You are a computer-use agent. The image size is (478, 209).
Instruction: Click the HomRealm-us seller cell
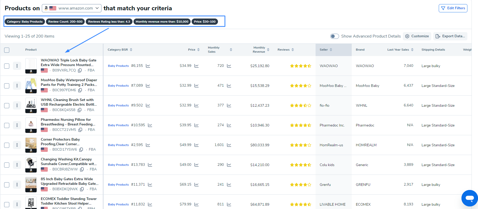coord(331,145)
